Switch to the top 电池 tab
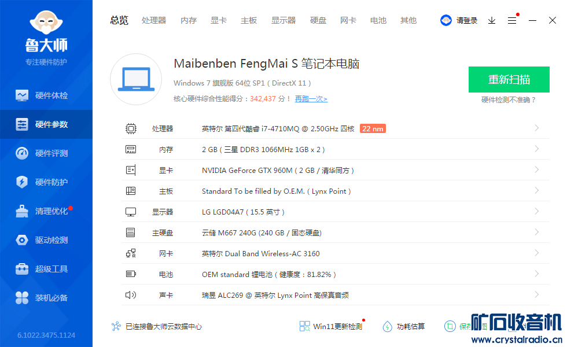The width and height of the screenshot is (567, 347). tap(378, 20)
